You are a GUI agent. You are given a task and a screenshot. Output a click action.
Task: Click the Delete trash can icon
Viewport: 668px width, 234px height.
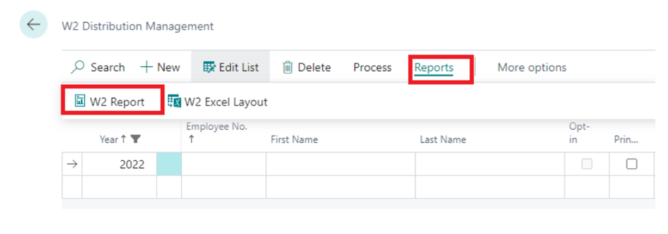pos(287,67)
